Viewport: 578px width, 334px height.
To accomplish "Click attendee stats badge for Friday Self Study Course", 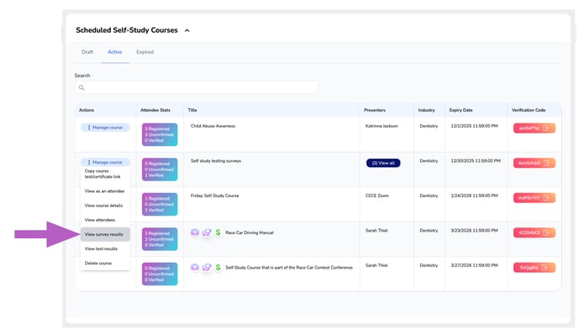I will coord(160,204).
